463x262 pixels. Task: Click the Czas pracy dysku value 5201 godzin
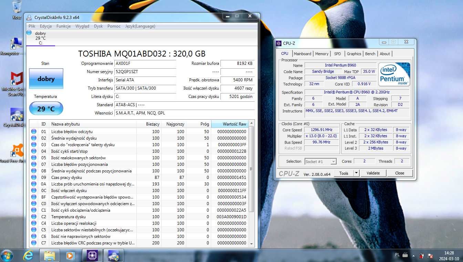pos(237,97)
